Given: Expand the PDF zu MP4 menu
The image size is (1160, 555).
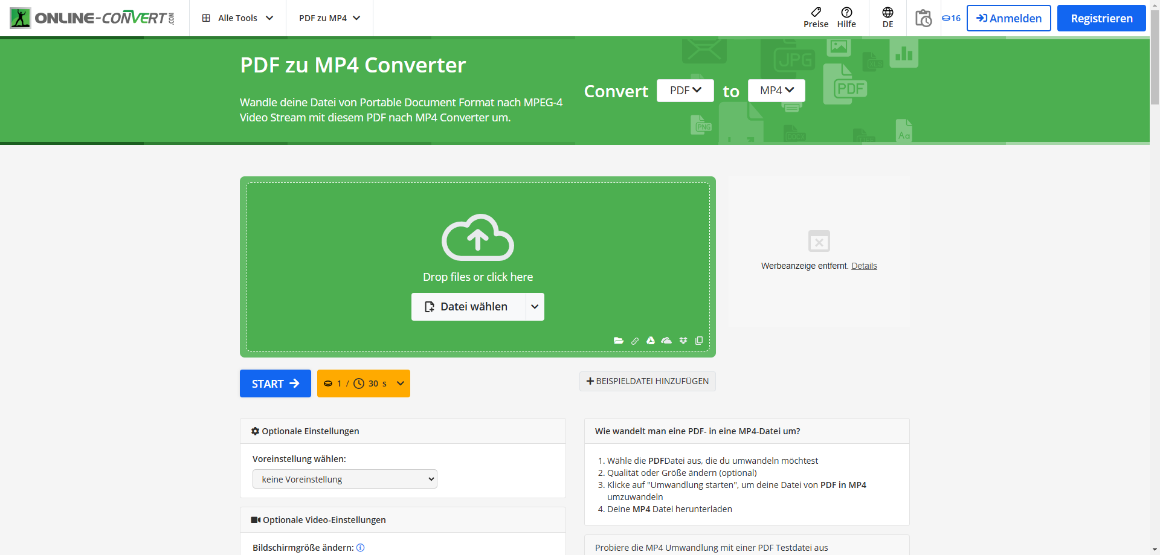Looking at the screenshot, I should pos(329,18).
